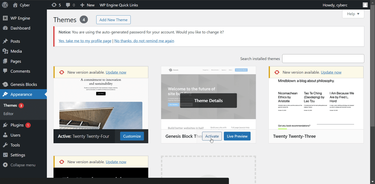Click the updates icon showing 5
Viewport: 375px width, 184px height.
click(x=54, y=5)
